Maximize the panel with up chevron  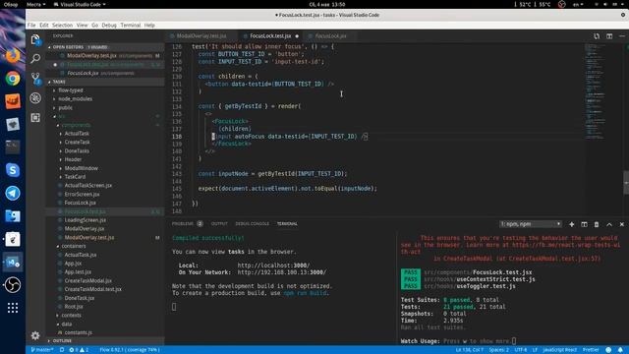[x=609, y=224]
